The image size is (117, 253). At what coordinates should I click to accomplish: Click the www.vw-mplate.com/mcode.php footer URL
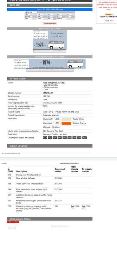[11, 154]
